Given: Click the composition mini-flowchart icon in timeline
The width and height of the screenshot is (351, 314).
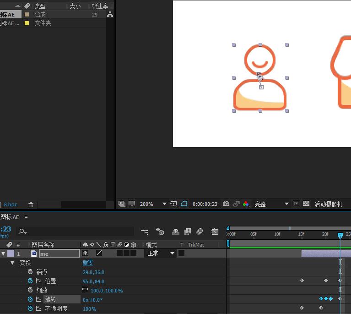Looking at the screenshot, I should (145, 231).
